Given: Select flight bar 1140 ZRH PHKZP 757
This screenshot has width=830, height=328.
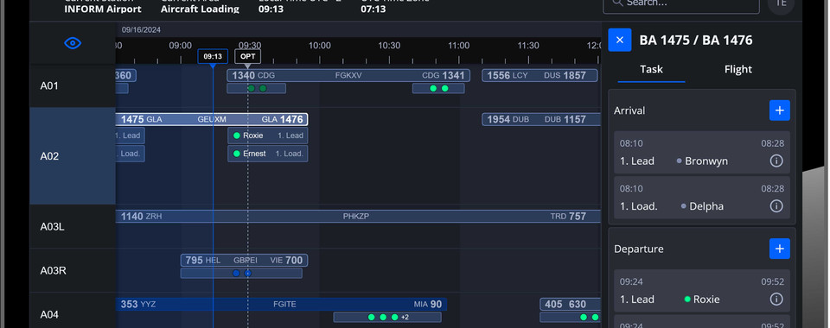Looking at the screenshot, I should (358, 216).
